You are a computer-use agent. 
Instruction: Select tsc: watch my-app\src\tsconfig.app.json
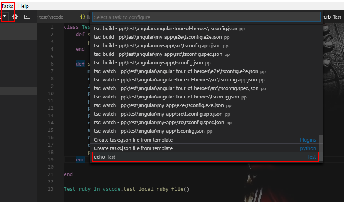pyautogui.click(x=206, y=114)
